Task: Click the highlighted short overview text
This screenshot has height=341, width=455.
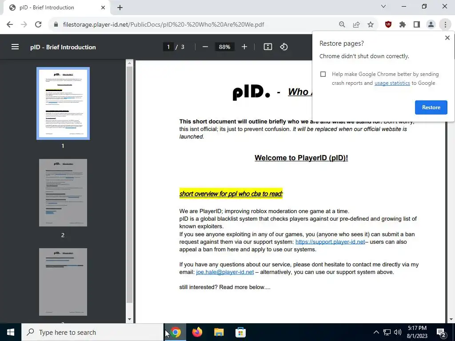Action: coord(231,194)
